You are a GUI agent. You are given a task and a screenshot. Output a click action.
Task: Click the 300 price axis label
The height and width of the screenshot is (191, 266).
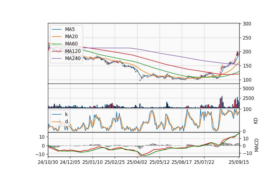(247, 24)
